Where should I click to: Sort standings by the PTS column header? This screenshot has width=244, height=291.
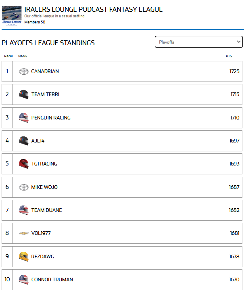[x=229, y=56]
